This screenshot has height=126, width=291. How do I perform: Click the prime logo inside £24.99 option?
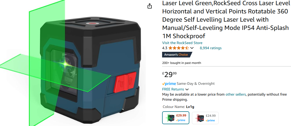pyautogui.click(x=210, y=121)
